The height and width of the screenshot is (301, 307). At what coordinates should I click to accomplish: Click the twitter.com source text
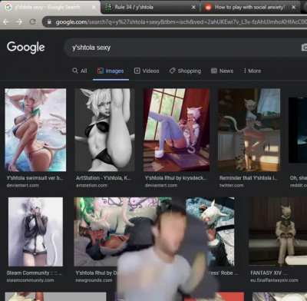(231, 185)
